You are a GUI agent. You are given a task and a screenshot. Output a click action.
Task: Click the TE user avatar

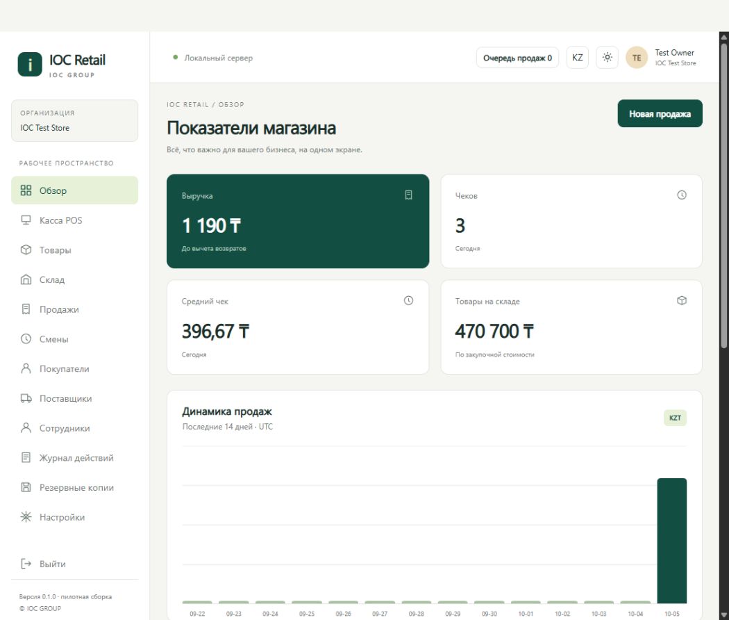(637, 58)
